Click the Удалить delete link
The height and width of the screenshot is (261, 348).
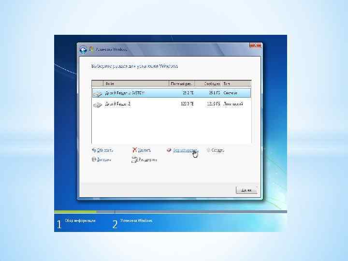pos(144,150)
